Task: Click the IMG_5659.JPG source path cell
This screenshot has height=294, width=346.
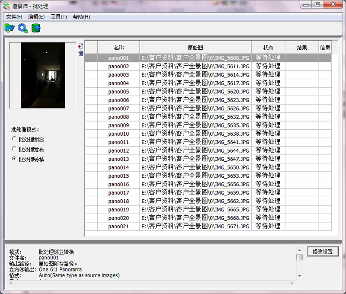Action: coord(195,193)
